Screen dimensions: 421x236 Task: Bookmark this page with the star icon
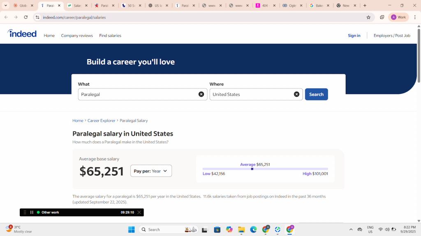368,17
